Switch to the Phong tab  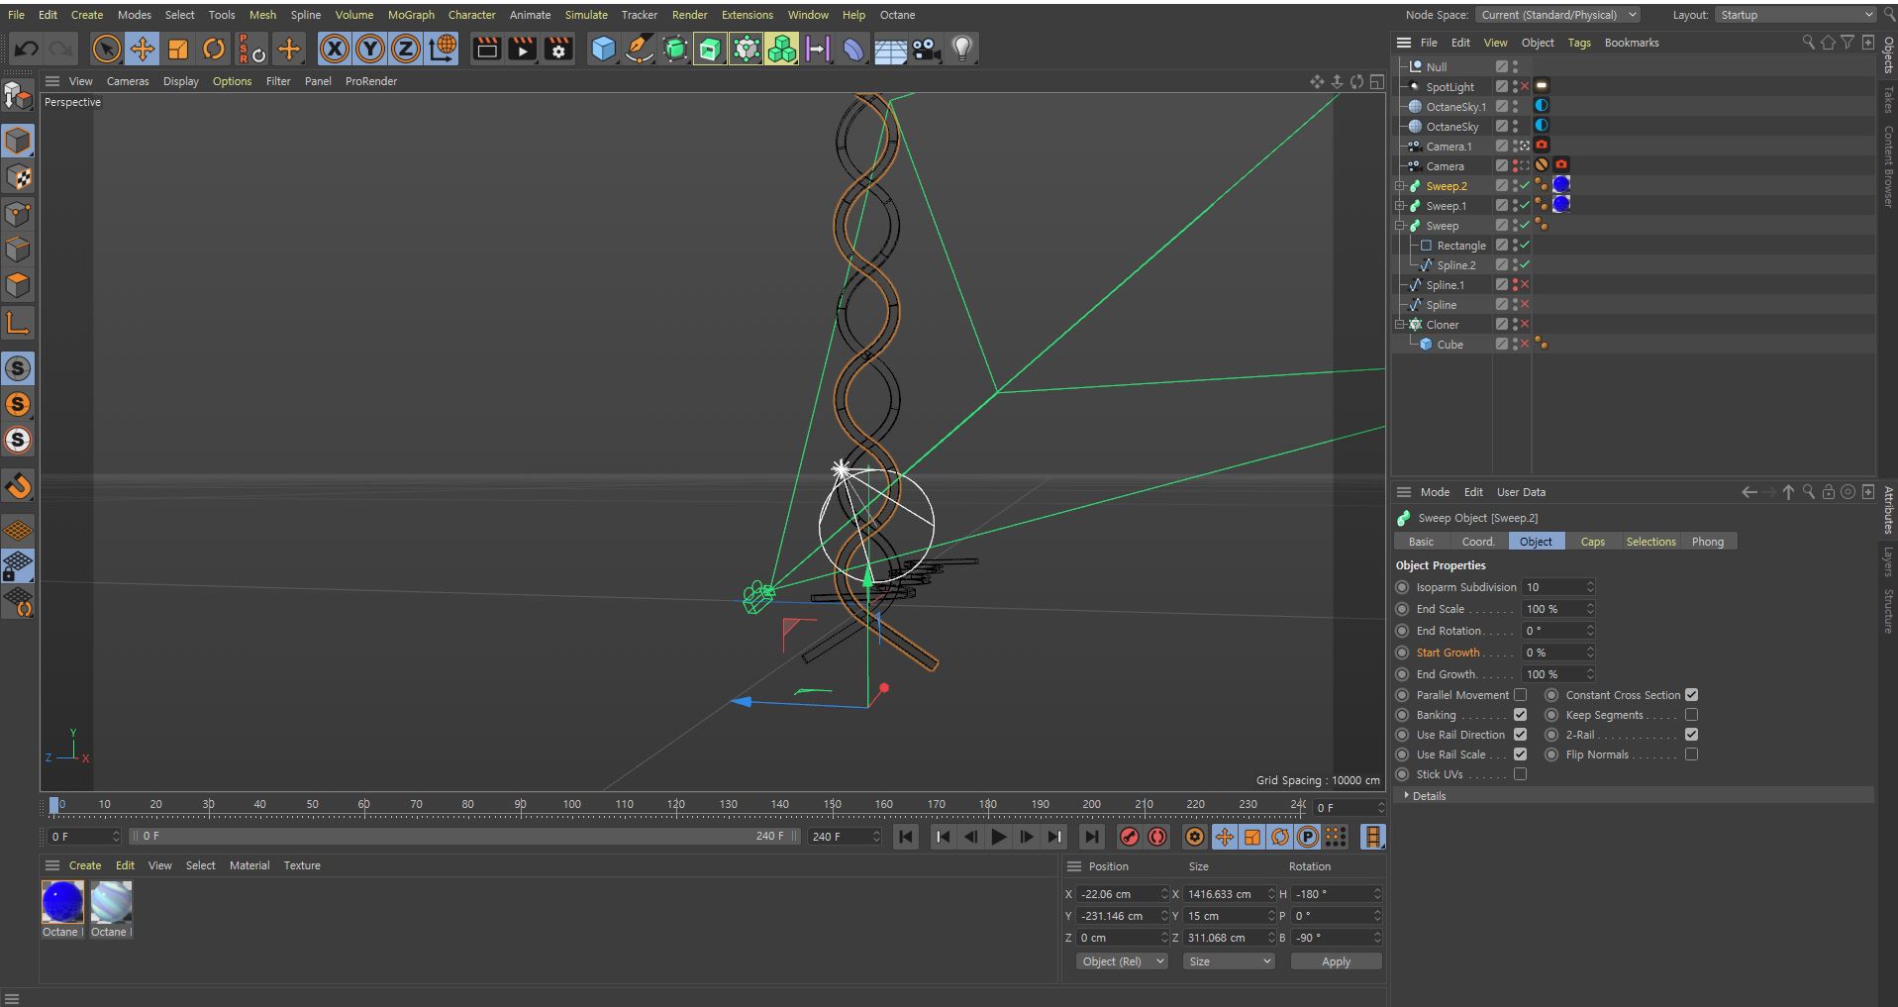(1707, 542)
